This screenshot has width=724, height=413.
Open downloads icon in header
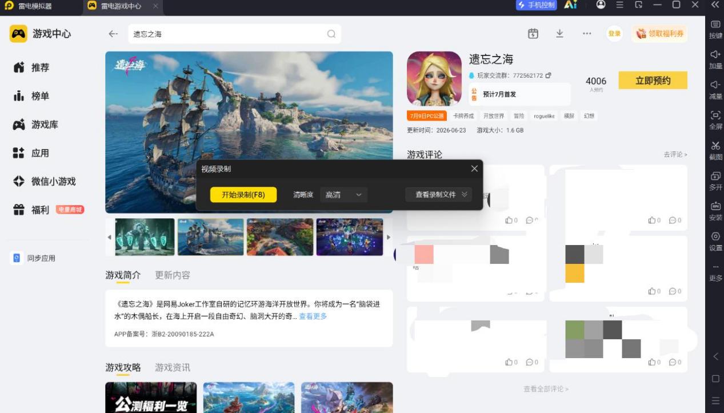pyautogui.click(x=559, y=34)
